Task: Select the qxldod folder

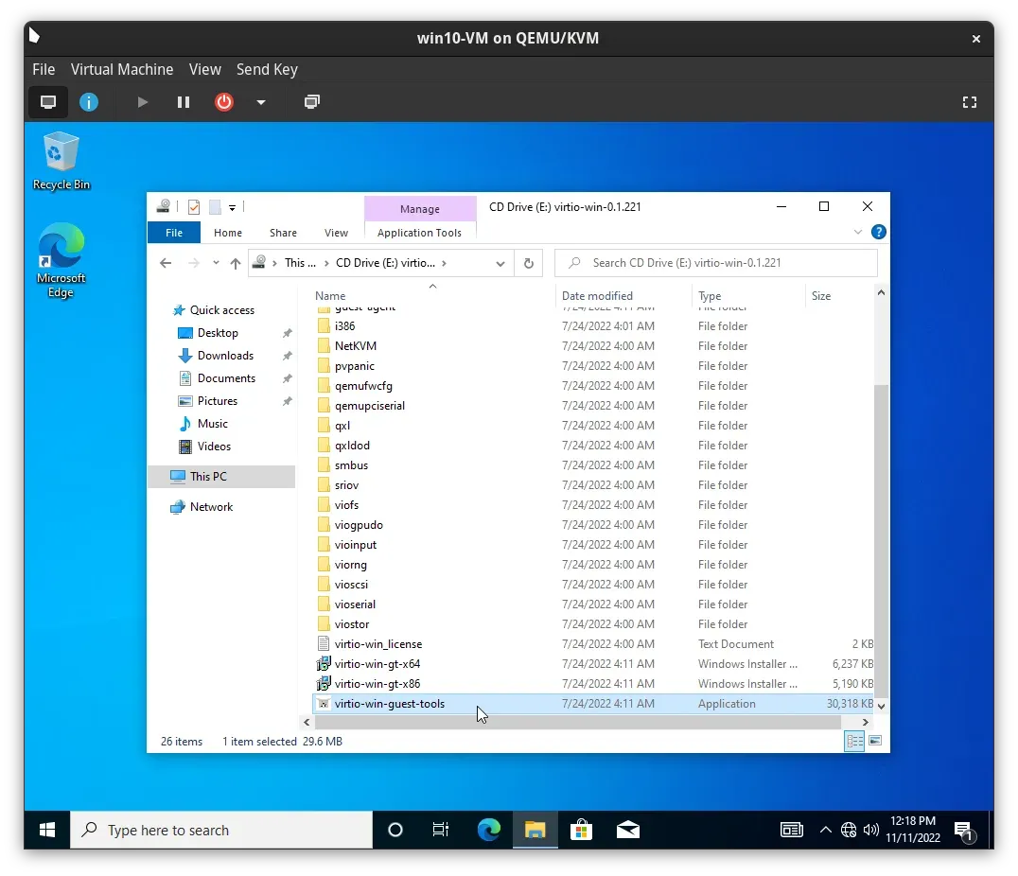Action: [x=593, y=445]
